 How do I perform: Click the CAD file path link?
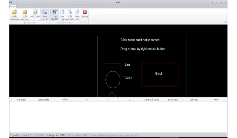(103, 135)
